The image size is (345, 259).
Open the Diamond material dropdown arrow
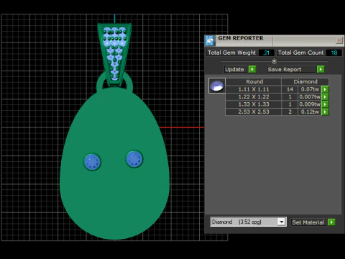(x=282, y=222)
